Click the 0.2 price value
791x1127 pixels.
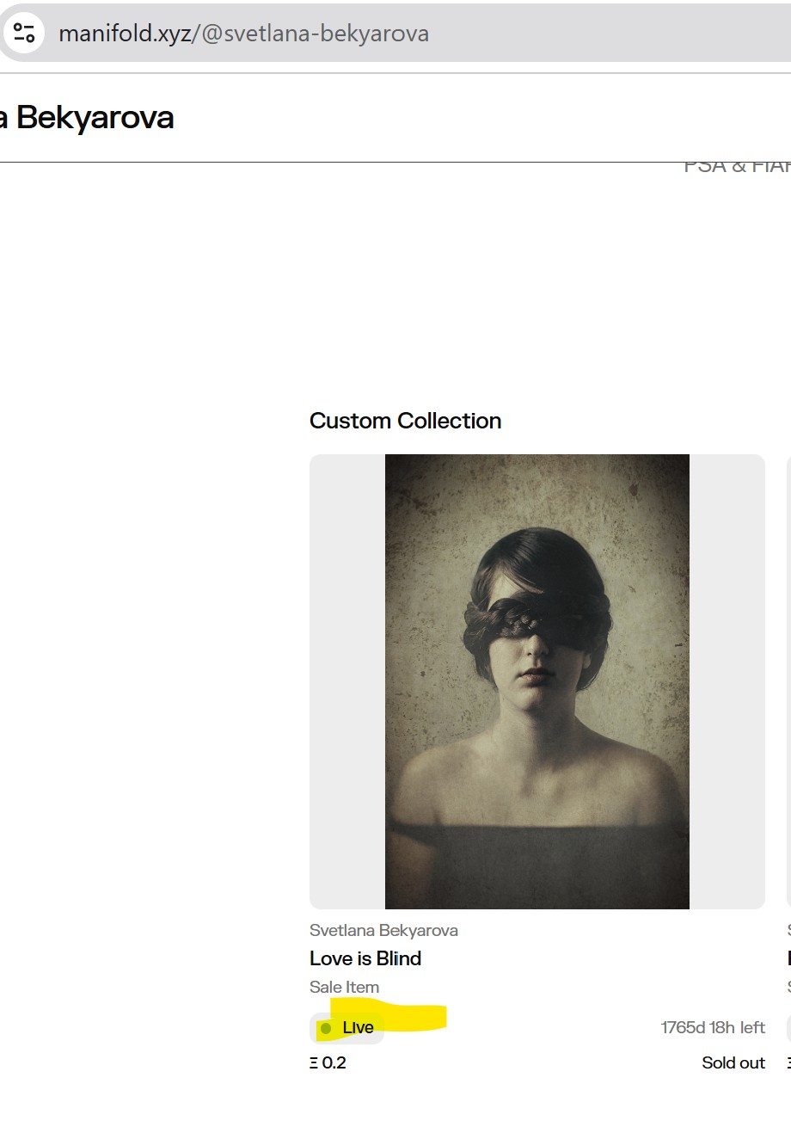[x=334, y=1062]
